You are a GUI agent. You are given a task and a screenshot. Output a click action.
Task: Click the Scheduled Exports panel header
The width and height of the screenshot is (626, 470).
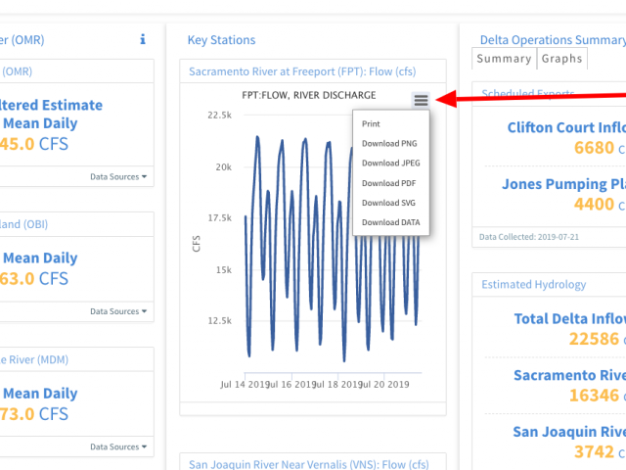pyautogui.click(x=528, y=94)
